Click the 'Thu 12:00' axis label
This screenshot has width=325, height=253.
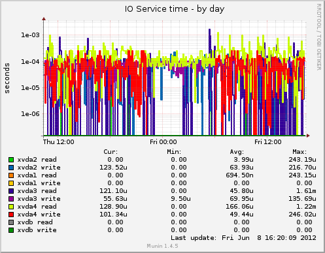58,142
